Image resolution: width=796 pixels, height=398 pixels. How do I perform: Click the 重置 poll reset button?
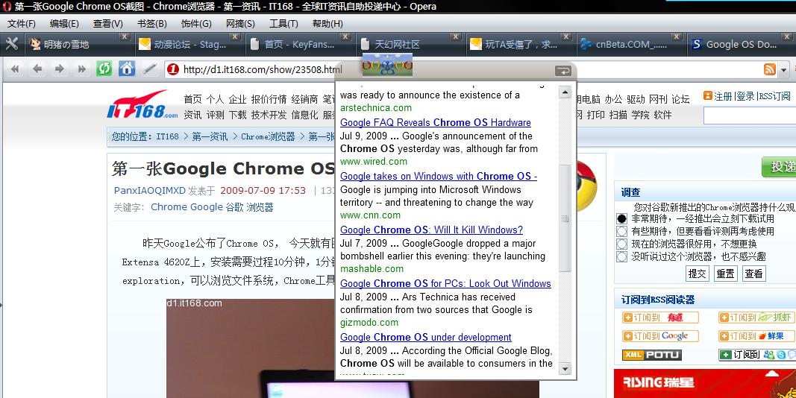[x=725, y=274]
